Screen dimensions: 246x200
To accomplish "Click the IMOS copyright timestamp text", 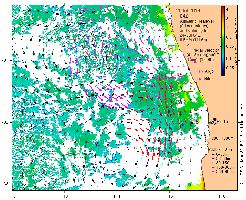I will [x=242, y=145].
